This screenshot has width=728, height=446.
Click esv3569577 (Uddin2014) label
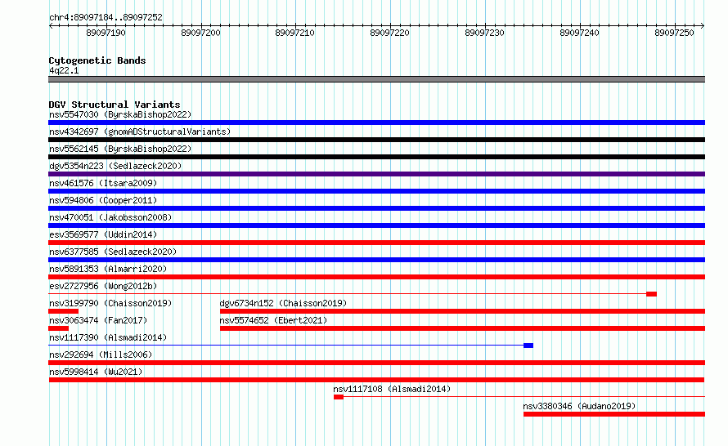coord(103,234)
